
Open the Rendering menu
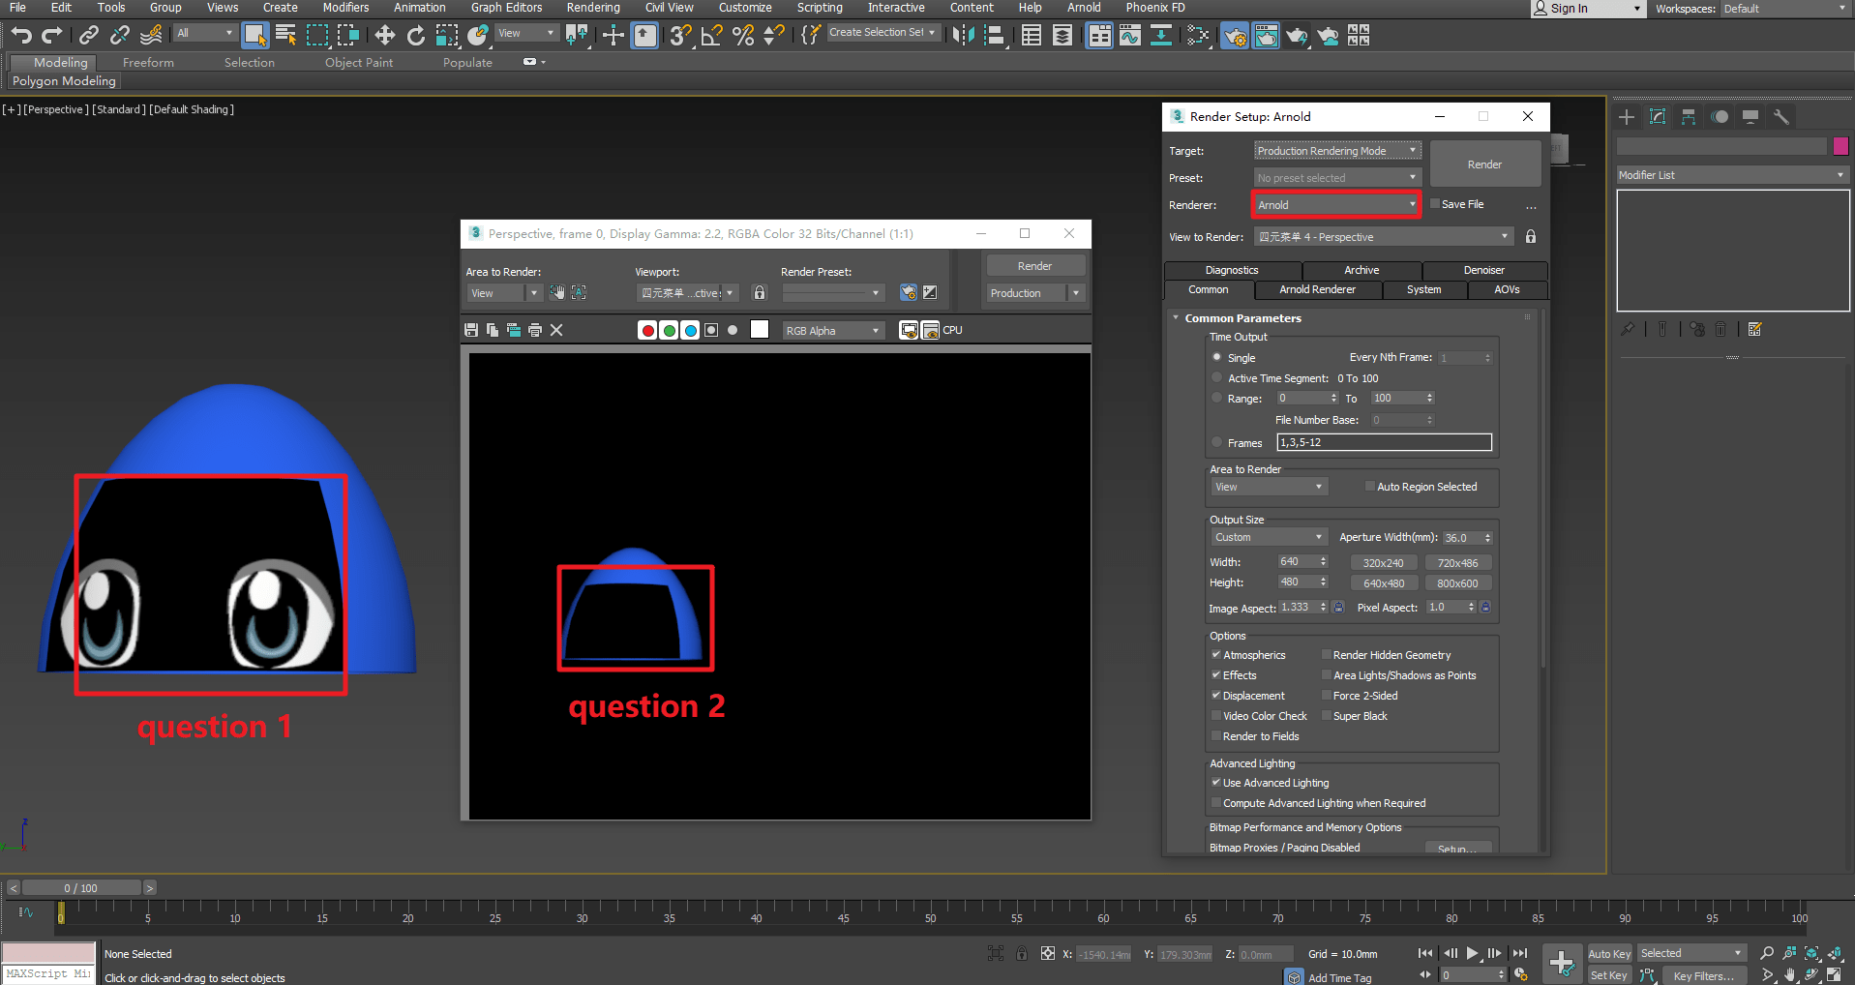coord(592,8)
